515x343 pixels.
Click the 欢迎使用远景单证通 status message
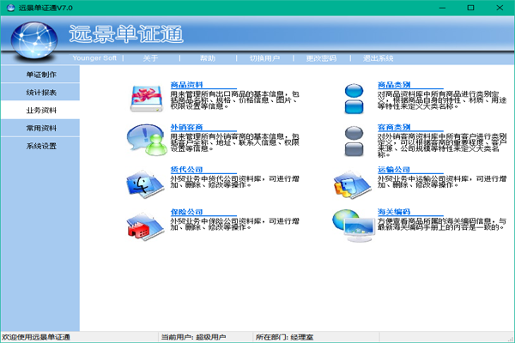click(36, 337)
